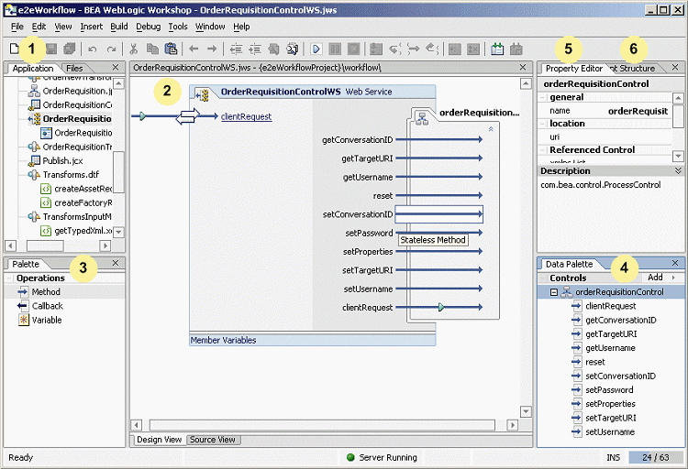The height and width of the screenshot is (469, 688).
Task: Click the New file toolbar icon
Action: (x=14, y=49)
